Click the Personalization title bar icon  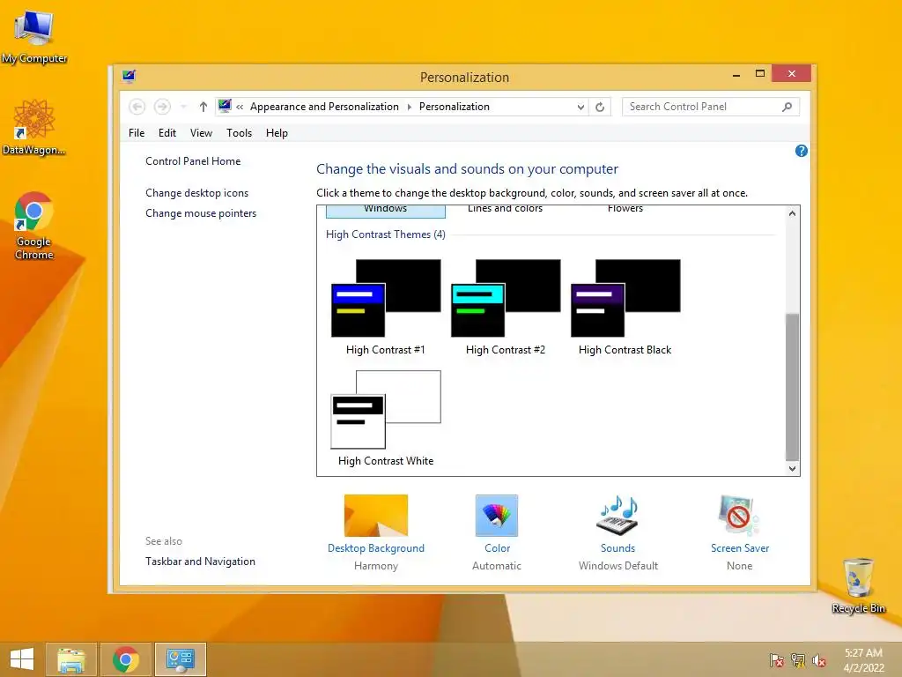click(129, 76)
